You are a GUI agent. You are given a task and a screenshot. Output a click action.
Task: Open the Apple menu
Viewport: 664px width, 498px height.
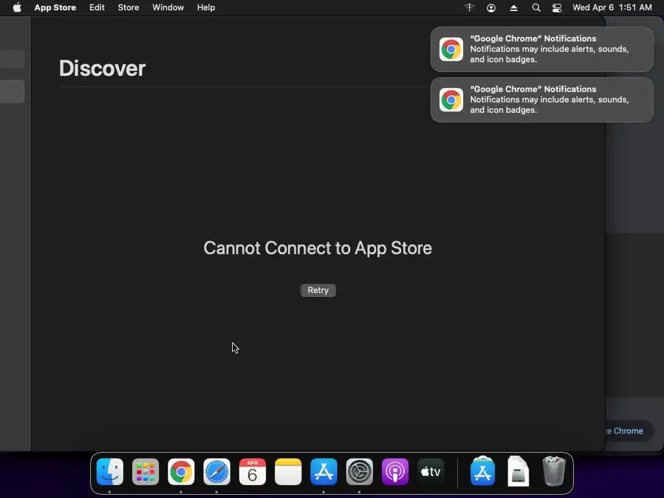pos(17,8)
